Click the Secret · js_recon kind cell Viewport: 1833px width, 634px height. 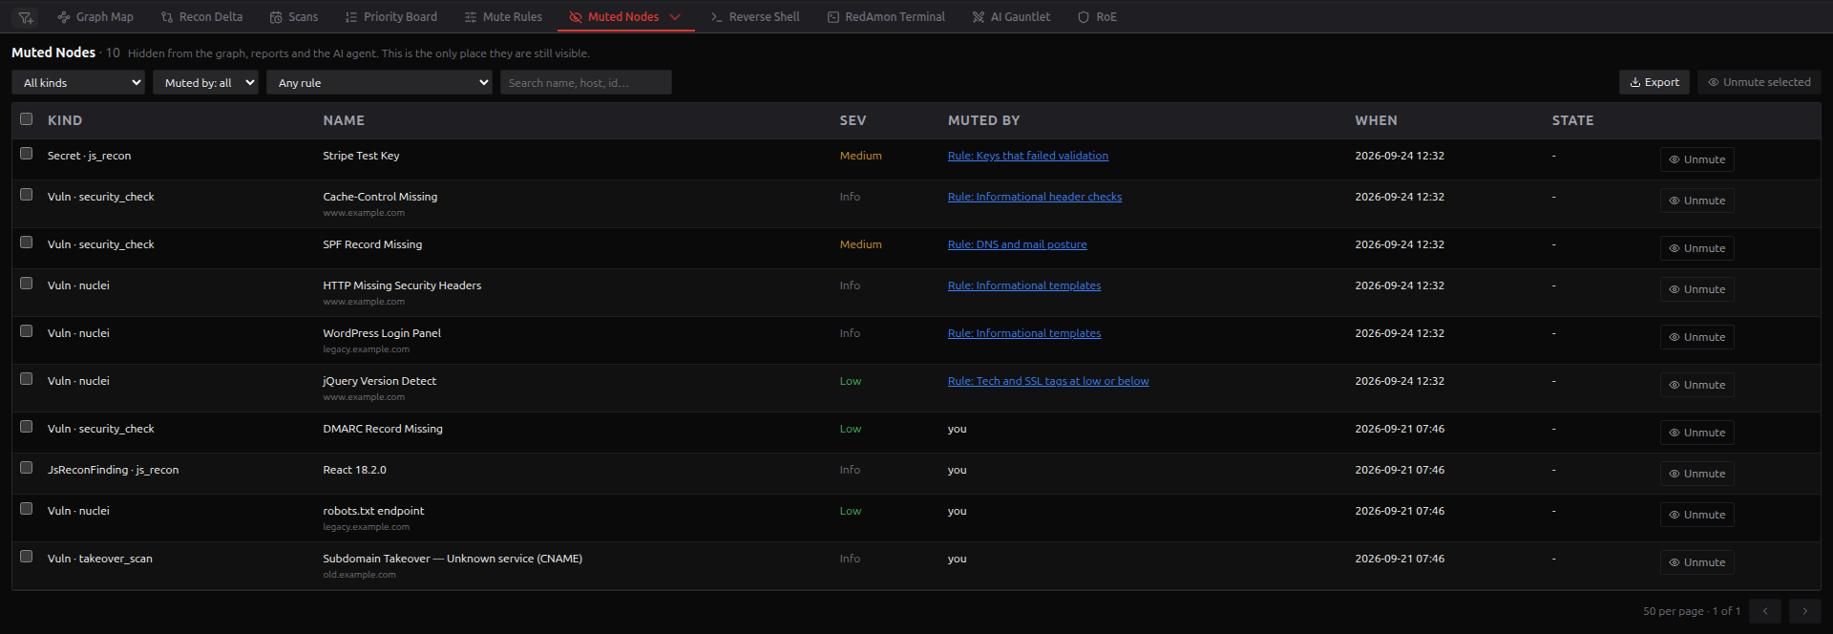89,156
